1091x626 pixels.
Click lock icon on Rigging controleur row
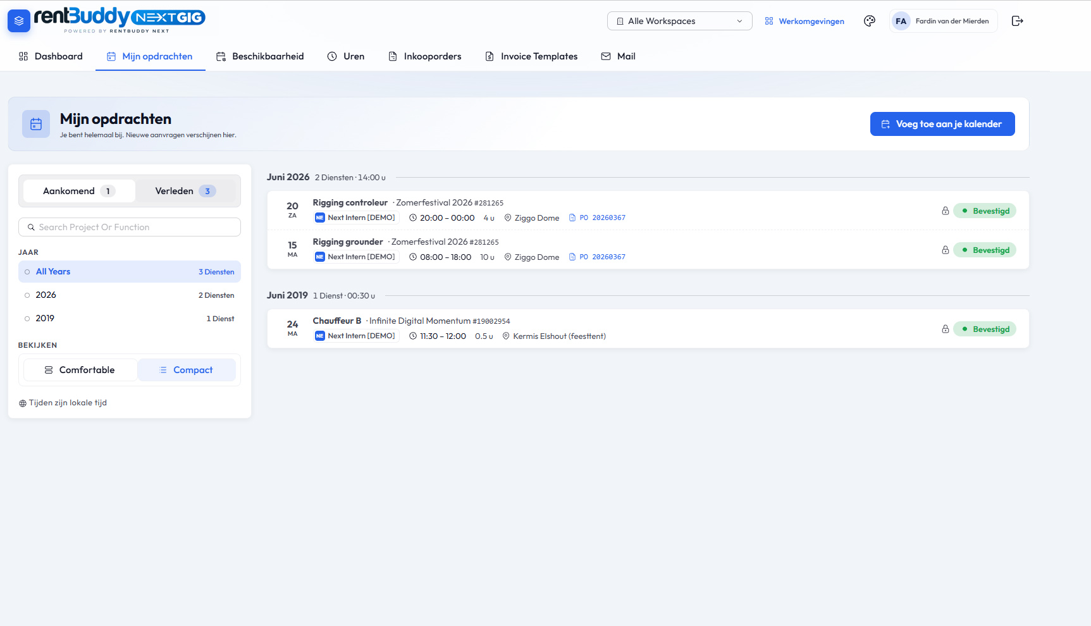tap(945, 211)
